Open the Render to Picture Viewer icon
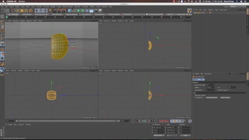Image resolution: width=249 pixels, height=140 pixels. (60, 10)
